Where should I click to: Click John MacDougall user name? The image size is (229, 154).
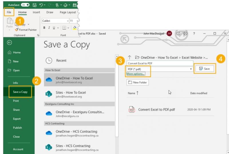154,34
